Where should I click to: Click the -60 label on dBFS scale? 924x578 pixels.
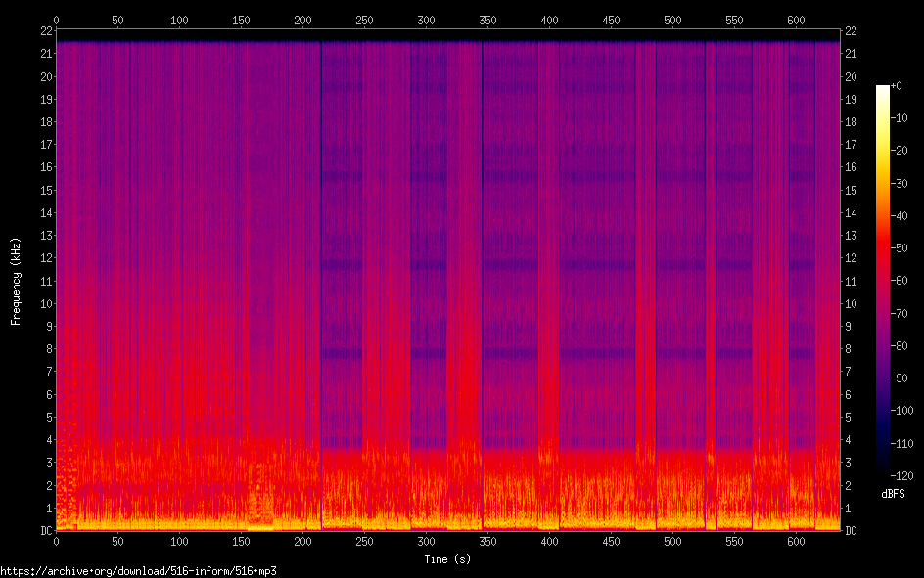pyautogui.click(x=900, y=280)
